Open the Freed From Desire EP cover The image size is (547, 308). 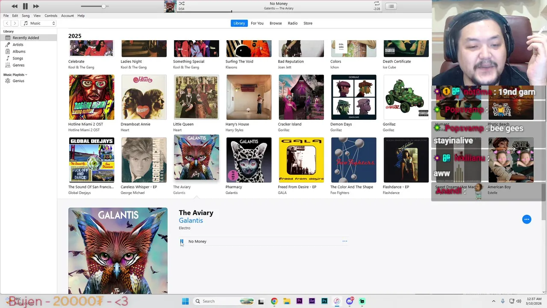301,160
